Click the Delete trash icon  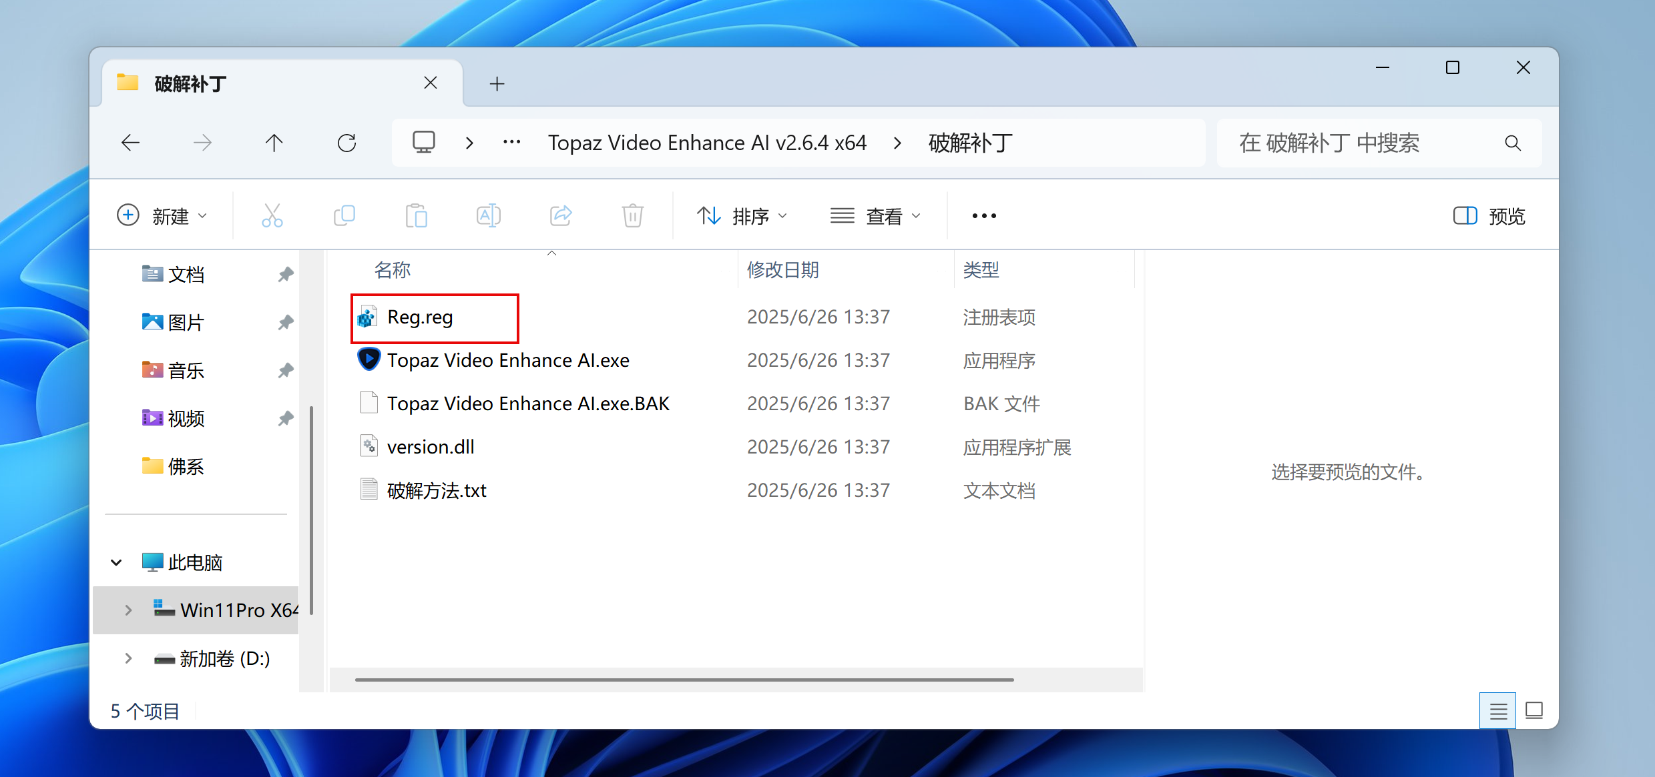point(632,216)
